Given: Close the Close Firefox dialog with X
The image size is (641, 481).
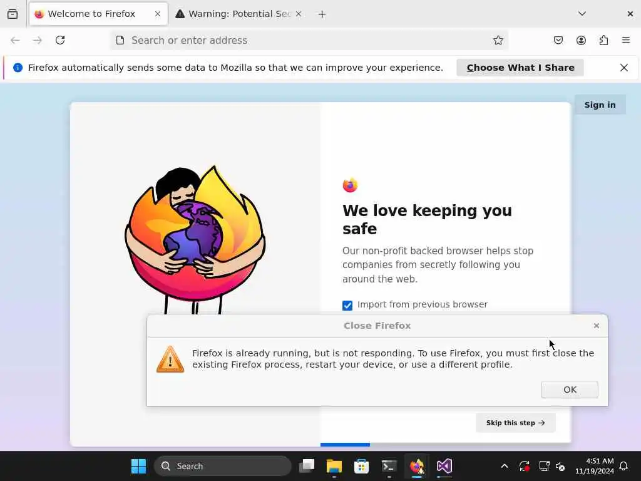Looking at the screenshot, I should coord(597,326).
